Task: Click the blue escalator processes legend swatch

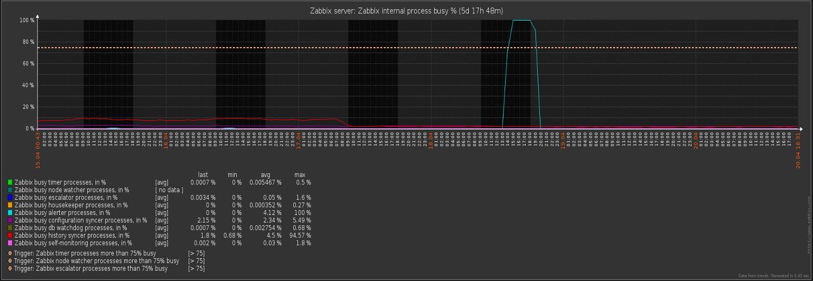Action: click(10, 198)
